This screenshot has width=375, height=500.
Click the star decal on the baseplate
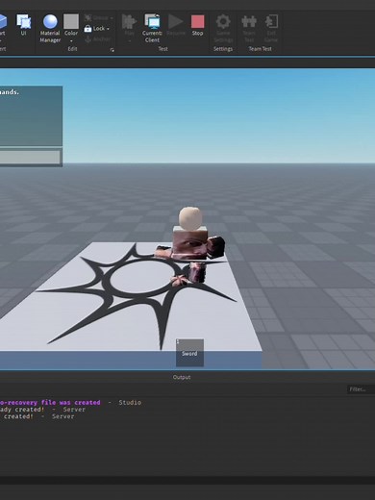(137, 295)
